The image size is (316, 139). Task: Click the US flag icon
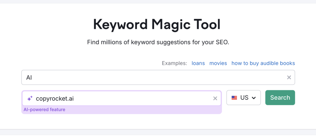coord(235,98)
